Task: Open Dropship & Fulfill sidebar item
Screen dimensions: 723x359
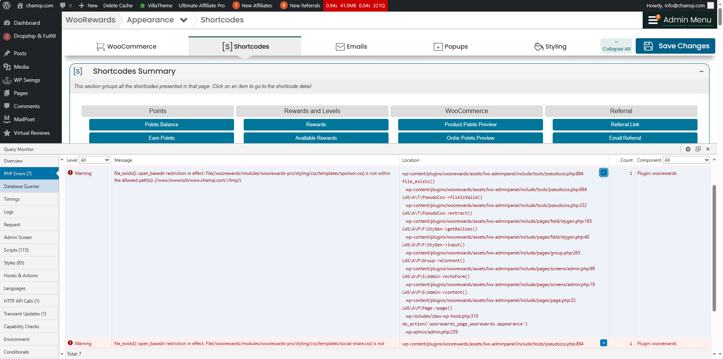Action: point(31,36)
